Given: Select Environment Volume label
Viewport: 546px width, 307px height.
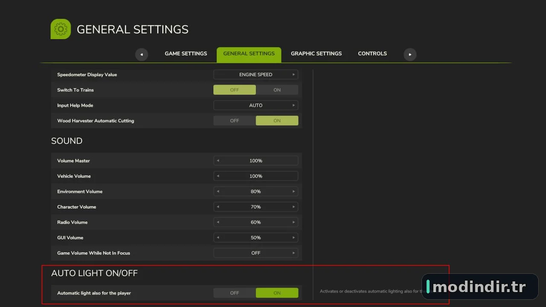Looking at the screenshot, I should [x=80, y=191].
